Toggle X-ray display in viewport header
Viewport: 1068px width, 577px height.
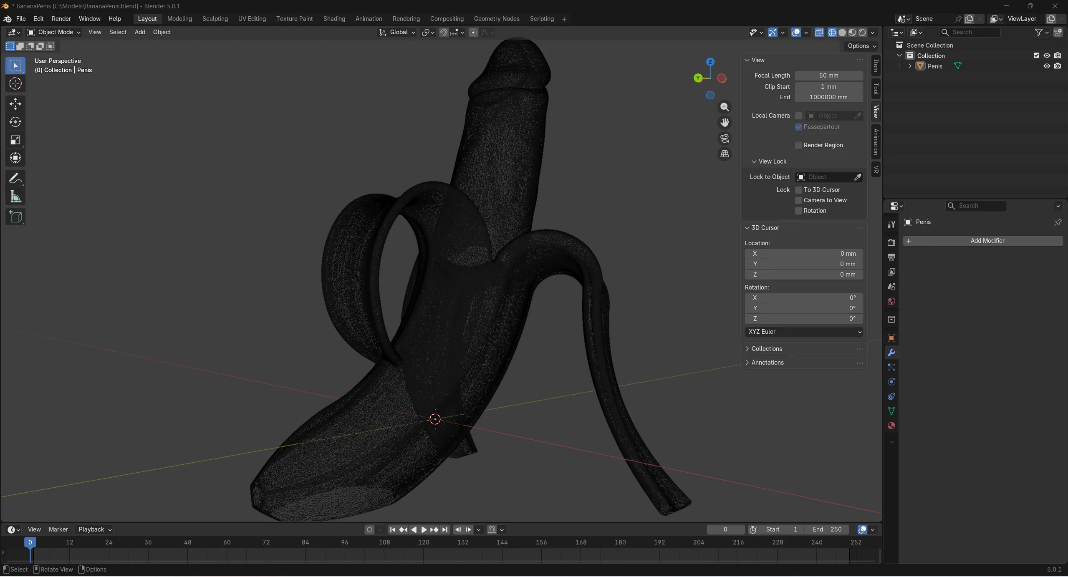tap(819, 33)
